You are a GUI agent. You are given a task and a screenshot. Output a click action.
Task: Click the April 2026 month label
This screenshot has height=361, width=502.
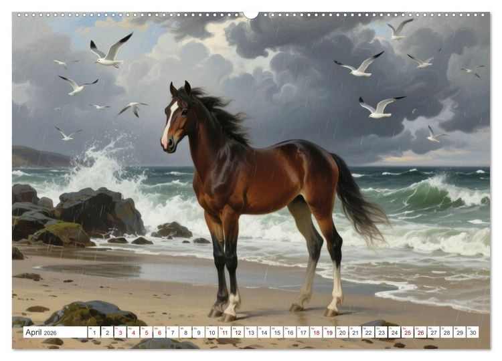point(41,332)
